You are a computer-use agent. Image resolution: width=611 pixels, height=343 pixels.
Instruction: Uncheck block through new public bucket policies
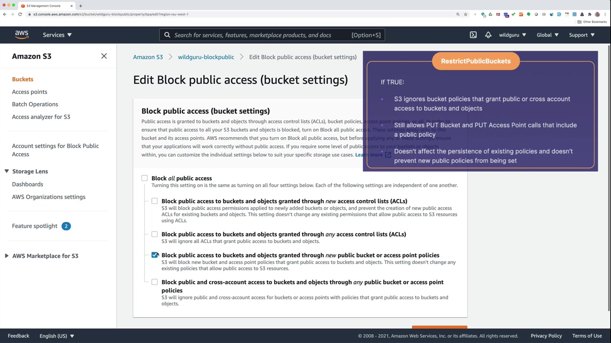click(155, 255)
